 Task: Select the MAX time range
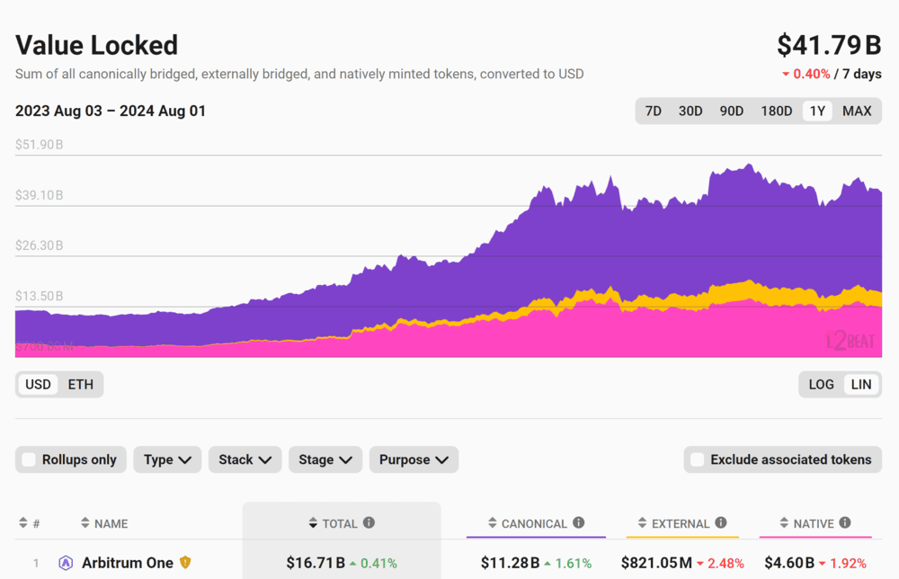click(857, 111)
